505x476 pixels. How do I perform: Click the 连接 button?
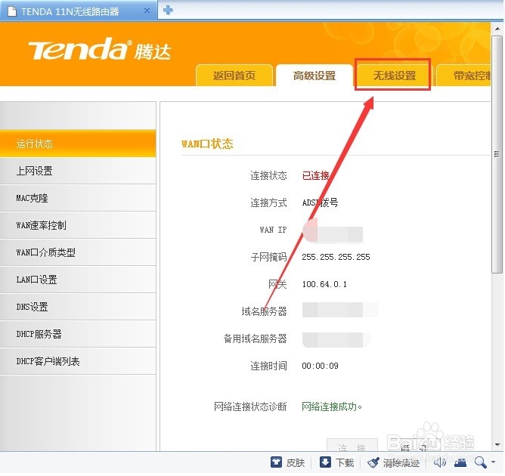pyautogui.click(x=352, y=446)
